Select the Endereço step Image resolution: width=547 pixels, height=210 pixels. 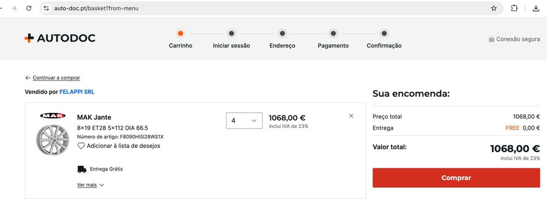coord(282,39)
